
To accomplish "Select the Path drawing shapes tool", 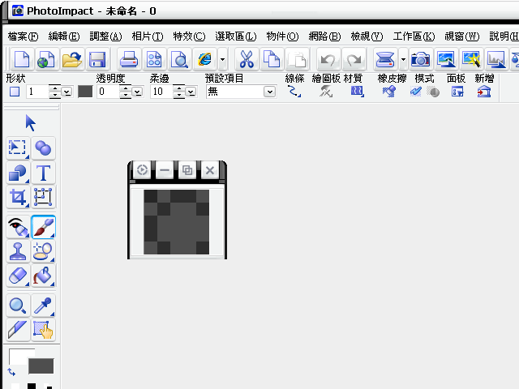I will (18, 173).
